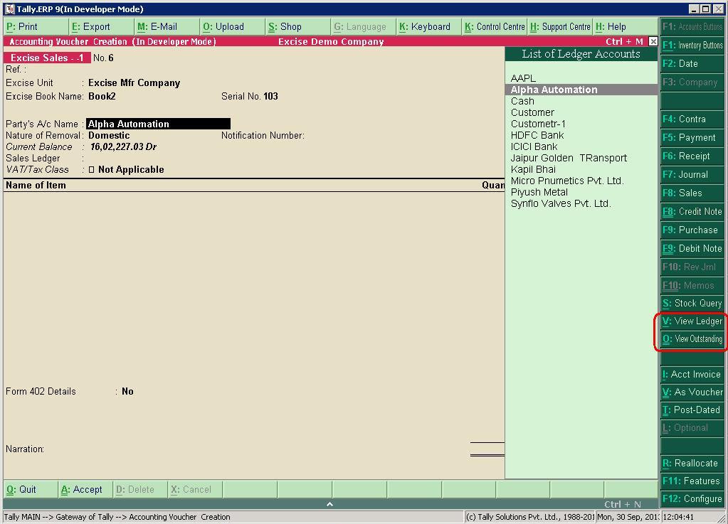Open the Shop menu item
This screenshot has height=524, width=728.
point(297,27)
